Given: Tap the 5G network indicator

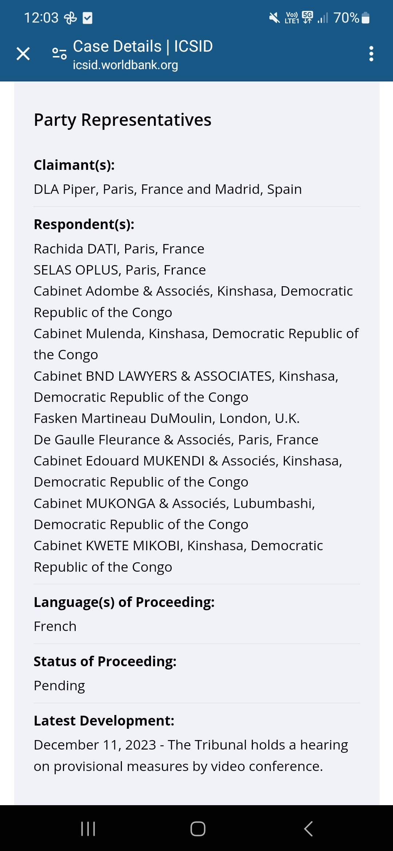Looking at the screenshot, I should pos(307,17).
